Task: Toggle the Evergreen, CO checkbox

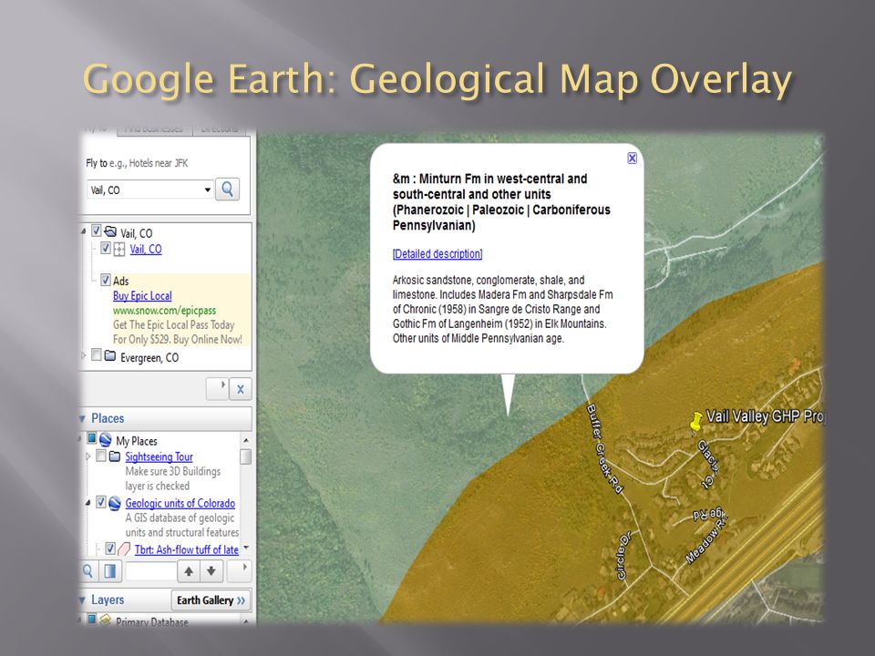Action: point(96,354)
